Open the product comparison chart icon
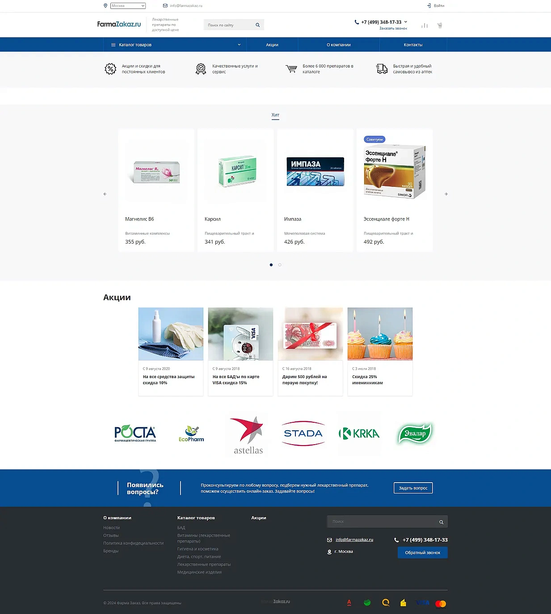 [425, 25]
